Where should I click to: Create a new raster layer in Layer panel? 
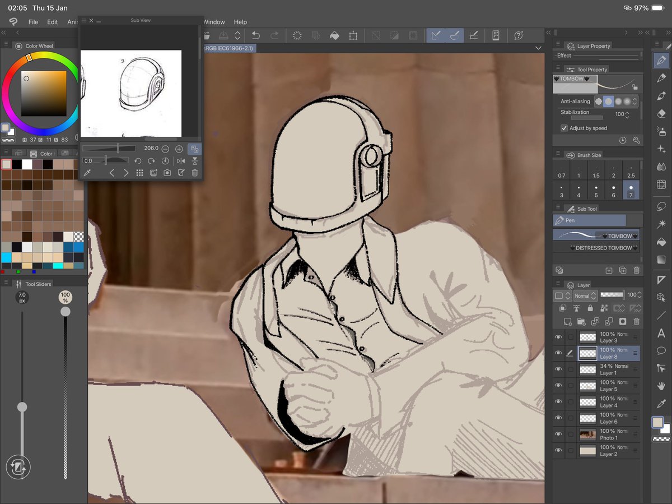568,321
